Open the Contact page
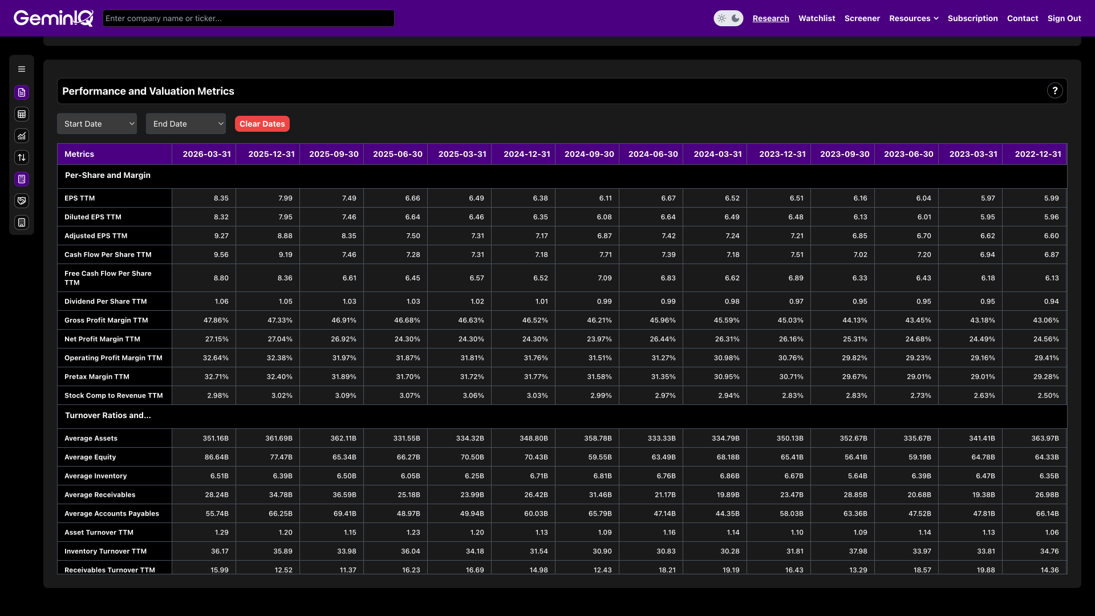The width and height of the screenshot is (1095, 616). tap(1023, 18)
